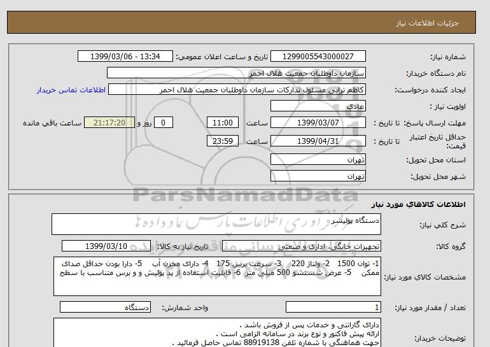Image resolution: width=490 pixels, height=347 pixels.
Task: Click the حداقل تاریخ اعتبار قیمت label
Action: click(438, 141)
